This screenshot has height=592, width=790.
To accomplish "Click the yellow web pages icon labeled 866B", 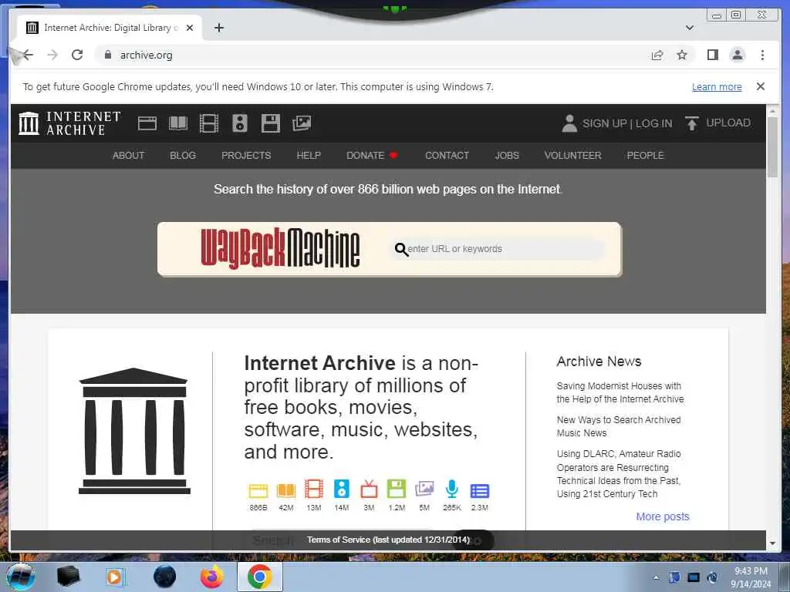I will click(258, 490).
